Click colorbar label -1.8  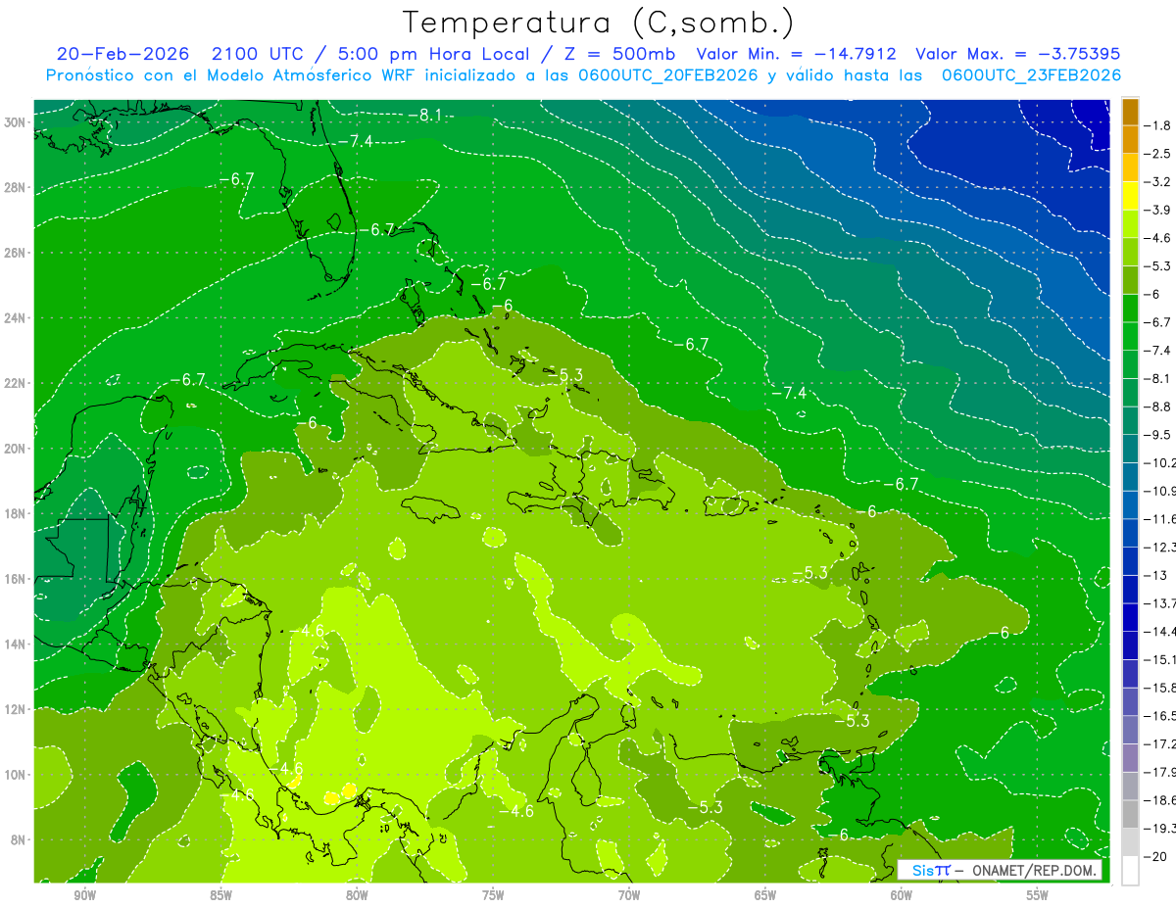[x=1159, y=125]
